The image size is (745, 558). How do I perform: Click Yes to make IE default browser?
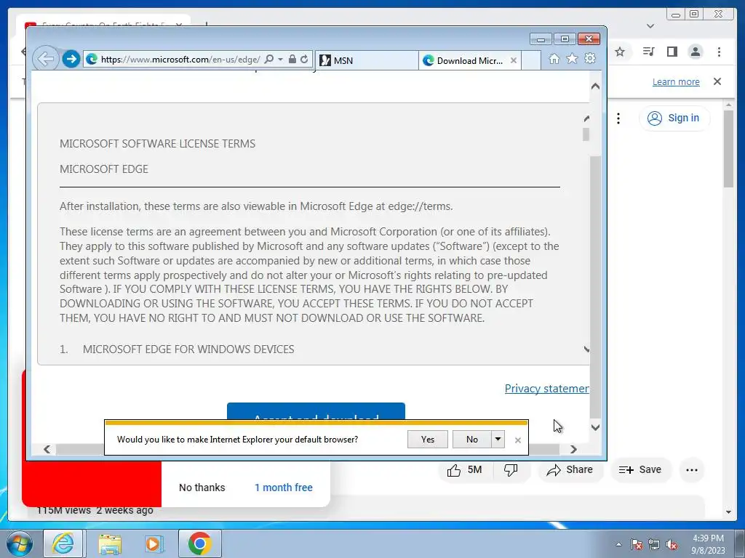(x=428, y=440)
